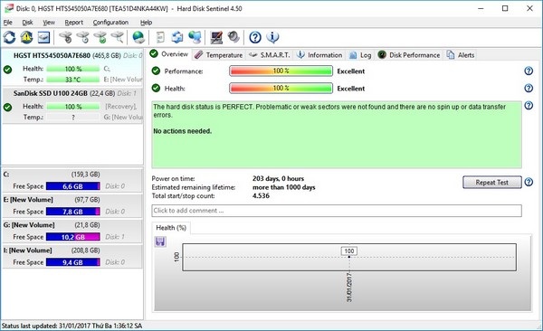Click the blue refresh arrows toolbar icon
The height and width of the screenshot is (331, 543).
click(x=10, y=37)
